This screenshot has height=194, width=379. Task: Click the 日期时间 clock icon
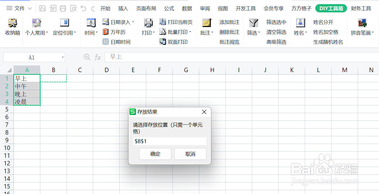point(106,42)
